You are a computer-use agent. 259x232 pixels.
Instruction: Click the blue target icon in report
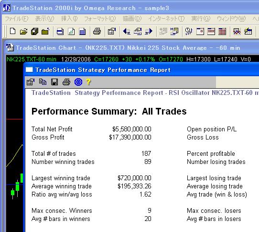coord(78,82)
